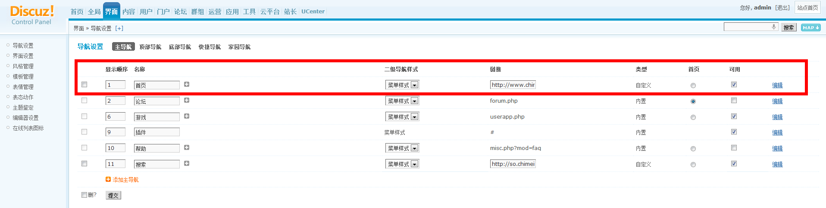Open 编辑器设置 in left sidebar
The height and width of the screenshot is (208, 826).
tap(25, 118)
